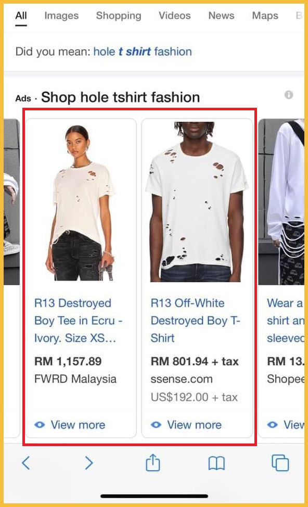The image size is (308, 507).
Task: Switch to the Images tab
Action: (x=61, y=16)
